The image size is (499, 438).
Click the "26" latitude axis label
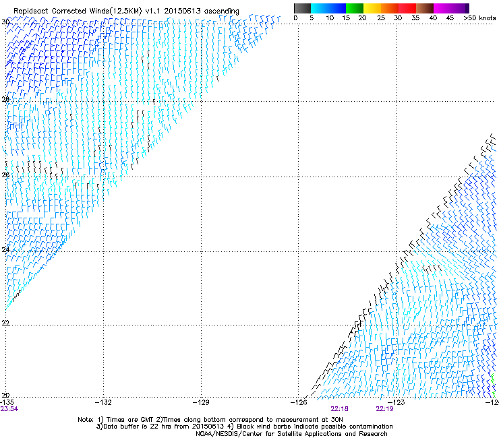[x=5, y=175]
